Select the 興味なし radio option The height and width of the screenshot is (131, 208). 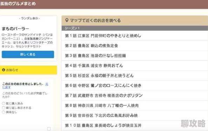[4, 112]
